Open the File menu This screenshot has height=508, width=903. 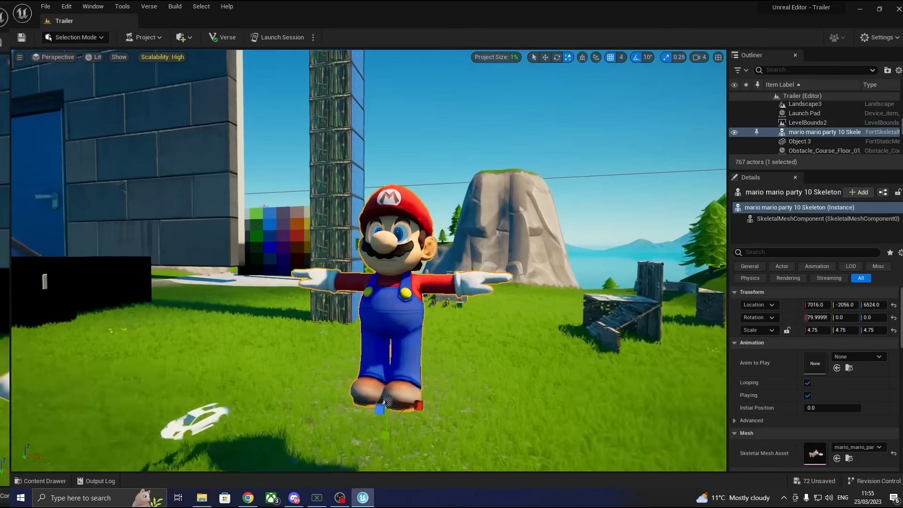pyautogui.click(x=46, y=7)
